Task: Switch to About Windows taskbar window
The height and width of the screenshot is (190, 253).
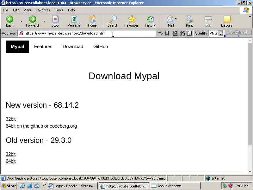Action: 176,186
